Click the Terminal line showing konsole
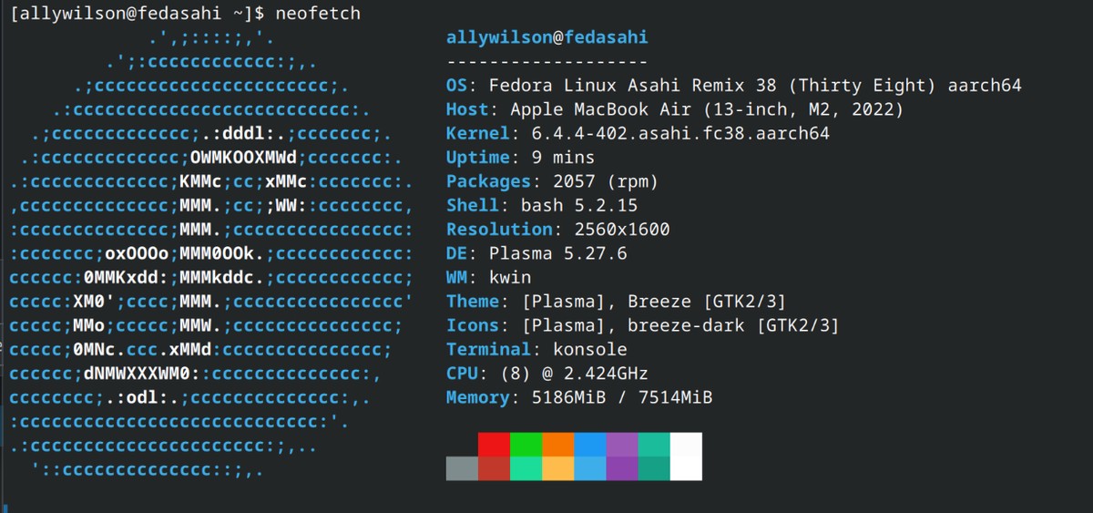Image resolution: width=1093 pixels, height=513 pixels. (536, 349)
